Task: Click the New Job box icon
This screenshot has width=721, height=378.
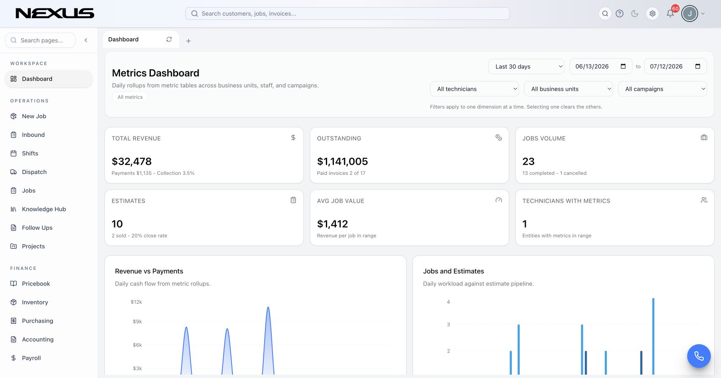Action: pos(14,116)
